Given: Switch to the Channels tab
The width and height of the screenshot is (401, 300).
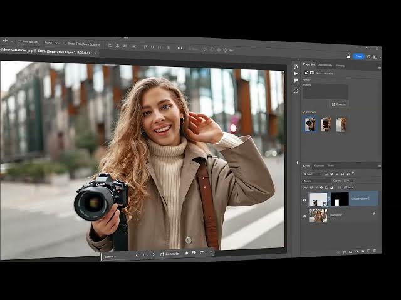Looking at the screenshot, I should (x=319, y=166).
